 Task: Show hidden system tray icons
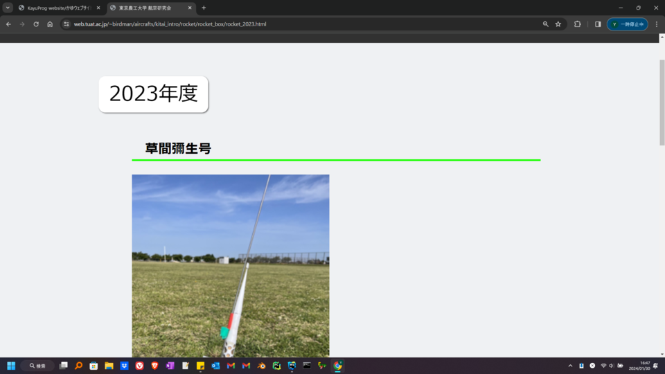click(x=570, y=366)
